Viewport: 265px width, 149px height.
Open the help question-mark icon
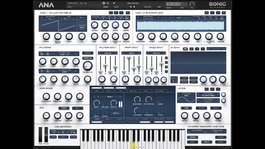104,3
